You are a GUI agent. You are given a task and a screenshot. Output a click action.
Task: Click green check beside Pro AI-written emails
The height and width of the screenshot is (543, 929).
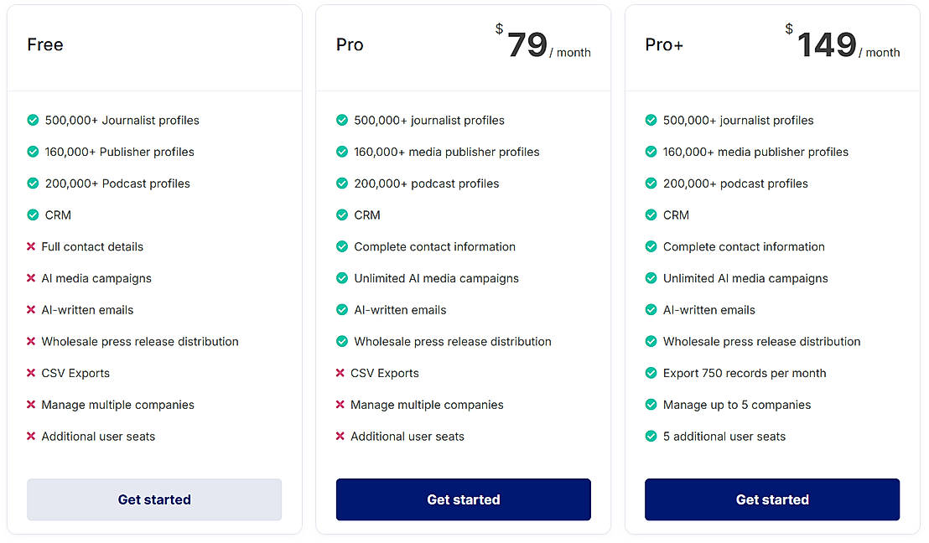click(342, 310)
